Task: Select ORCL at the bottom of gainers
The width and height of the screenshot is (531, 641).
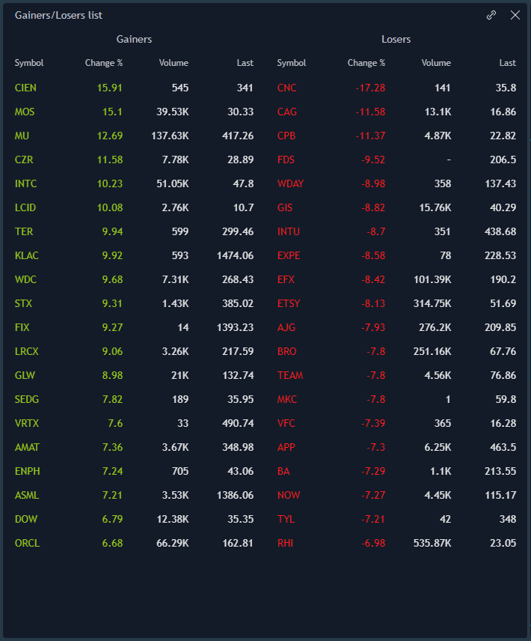Action: tap(27, 543)
